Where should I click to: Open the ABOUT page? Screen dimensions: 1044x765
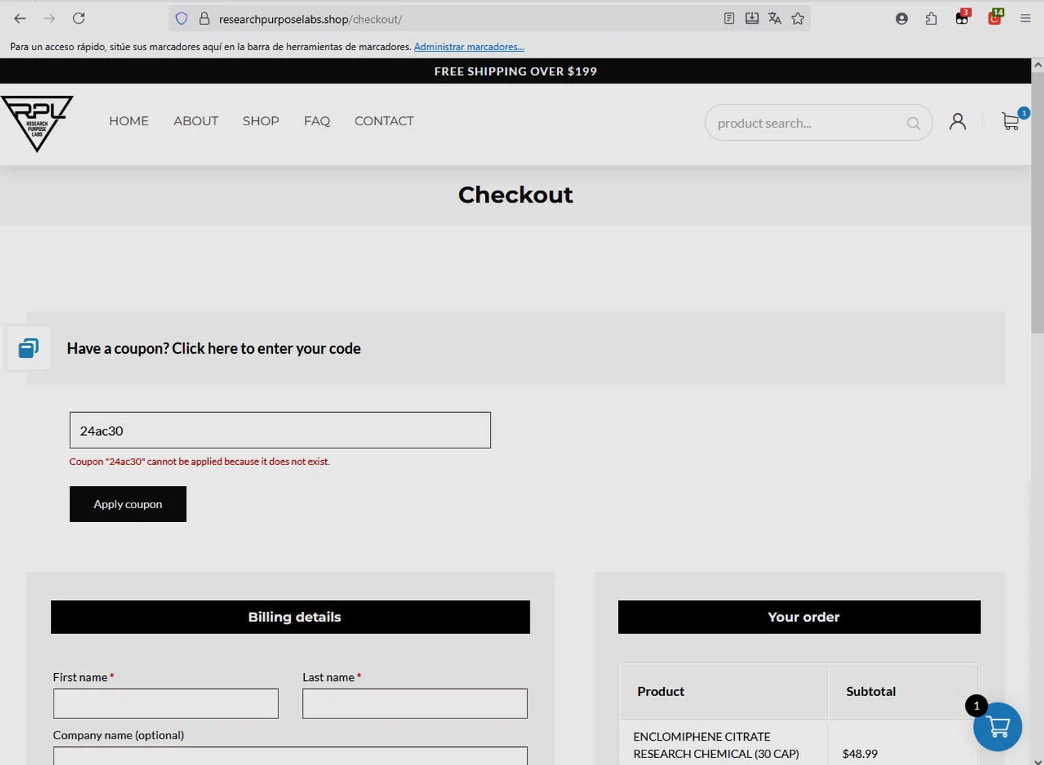click(x=196, y=121)
